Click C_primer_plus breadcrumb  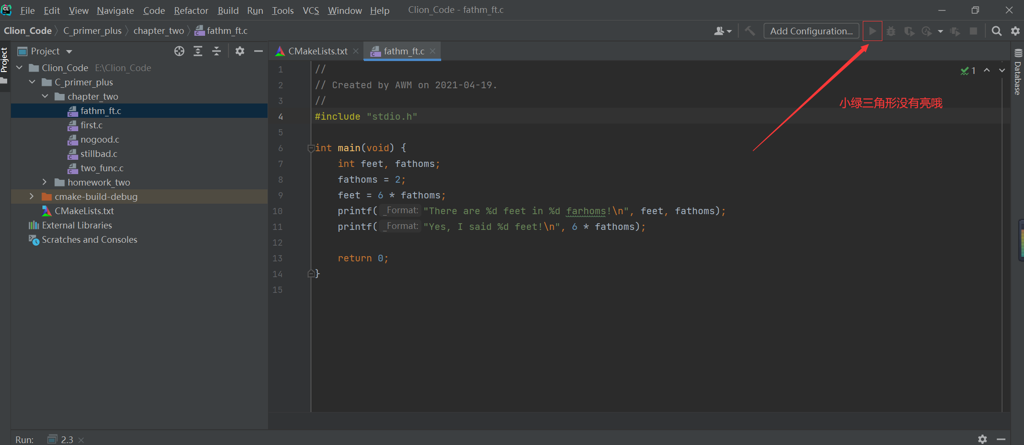[x=93, y=31]
